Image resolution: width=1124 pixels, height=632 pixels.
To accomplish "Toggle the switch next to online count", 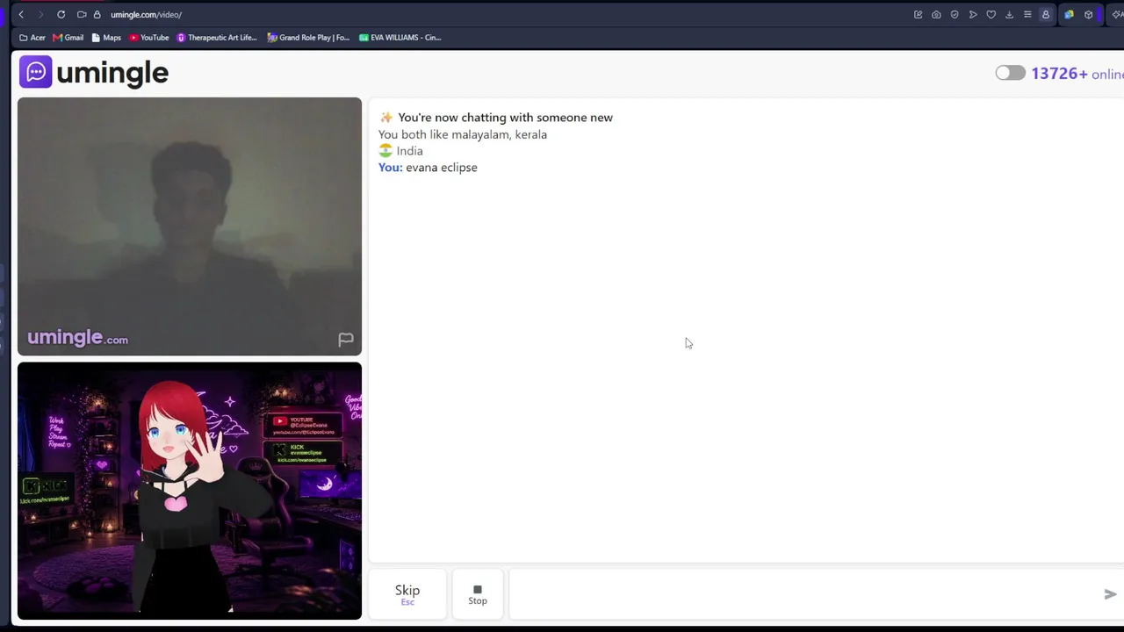I will coord(1010,73).
